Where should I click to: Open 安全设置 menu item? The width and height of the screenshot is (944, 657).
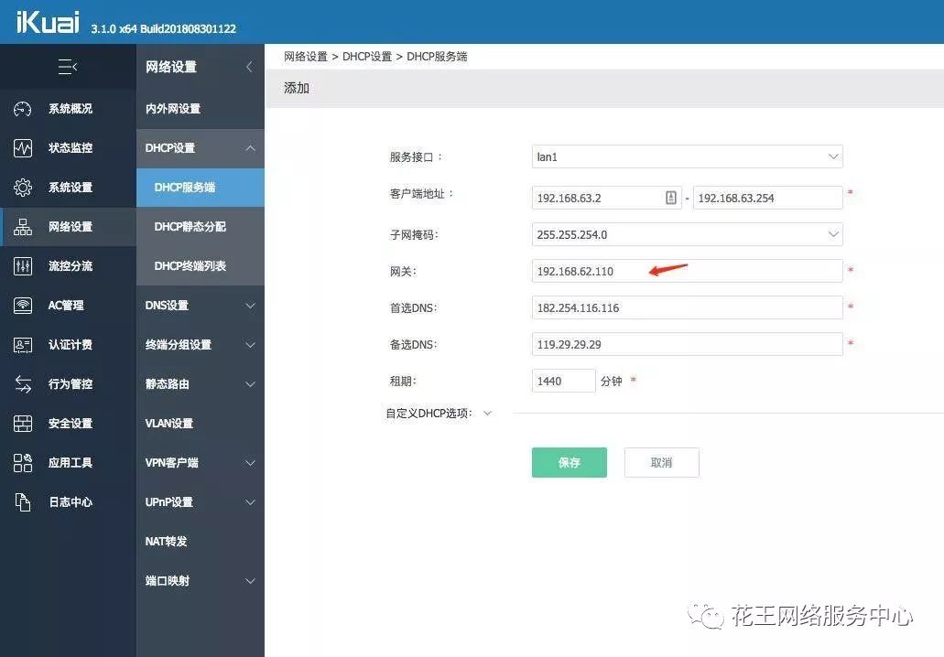[68, 424]
